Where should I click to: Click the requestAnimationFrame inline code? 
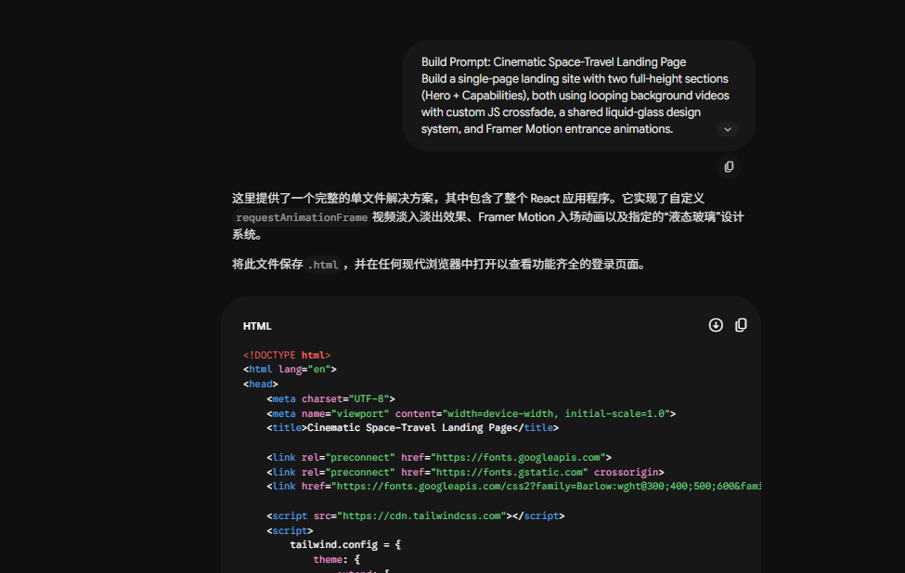tap(302, 217)
